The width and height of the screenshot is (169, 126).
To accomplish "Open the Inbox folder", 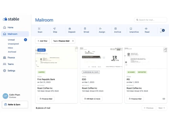I will coord(10,48).
